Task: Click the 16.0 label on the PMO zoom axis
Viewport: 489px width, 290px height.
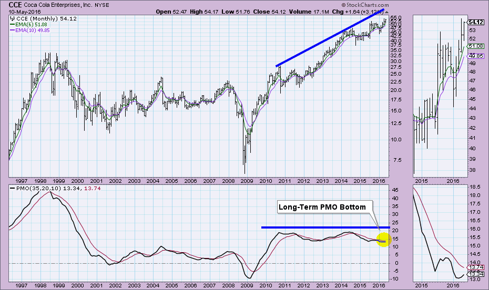Action: [x=474, y=229]
